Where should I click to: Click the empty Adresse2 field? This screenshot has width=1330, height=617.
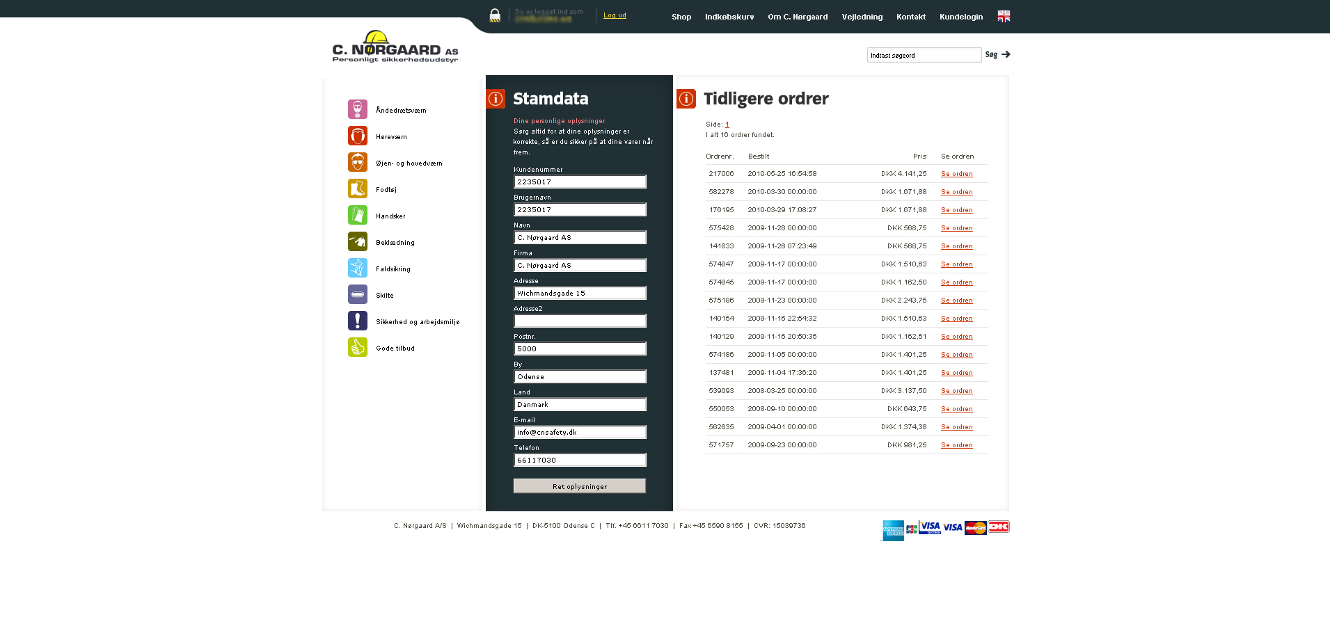point(580,321)
